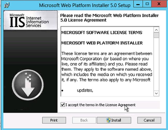
Task: Click the 'I accept the terms in the License Agreement' label
Action: (100, 105)
